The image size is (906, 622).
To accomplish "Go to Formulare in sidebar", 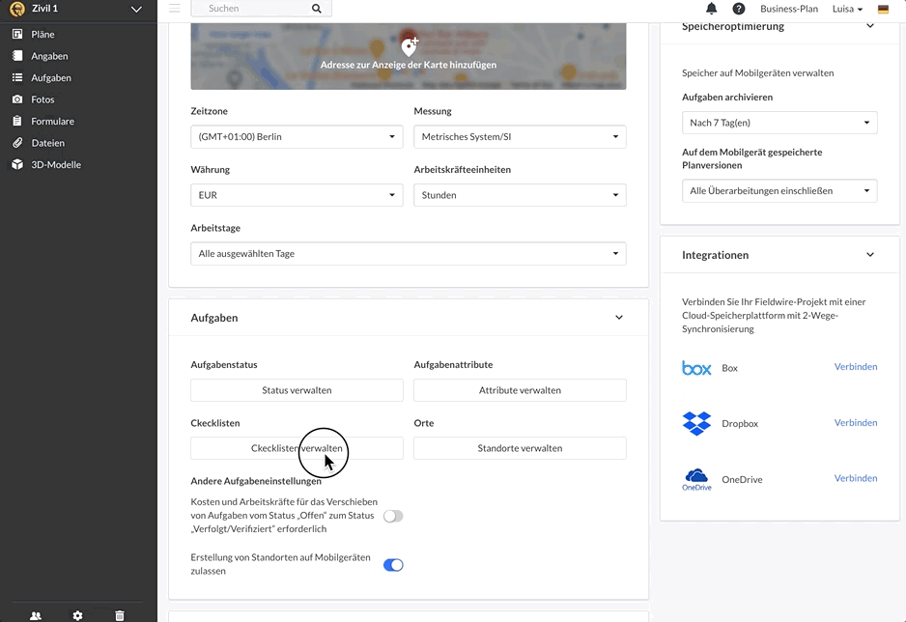I will click(52, 122).
